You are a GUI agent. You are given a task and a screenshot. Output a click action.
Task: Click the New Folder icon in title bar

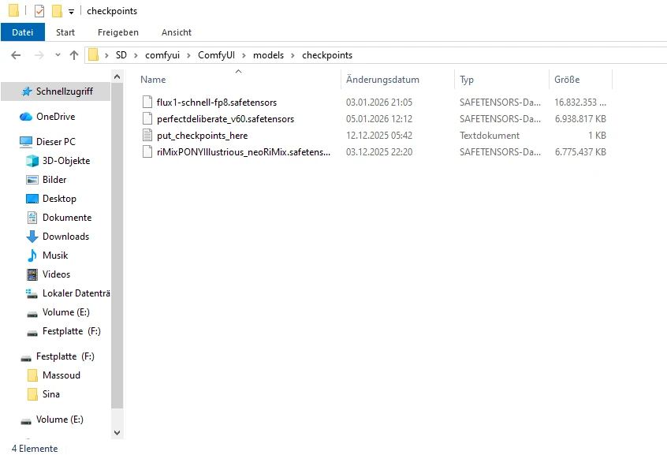pos(57,11)
